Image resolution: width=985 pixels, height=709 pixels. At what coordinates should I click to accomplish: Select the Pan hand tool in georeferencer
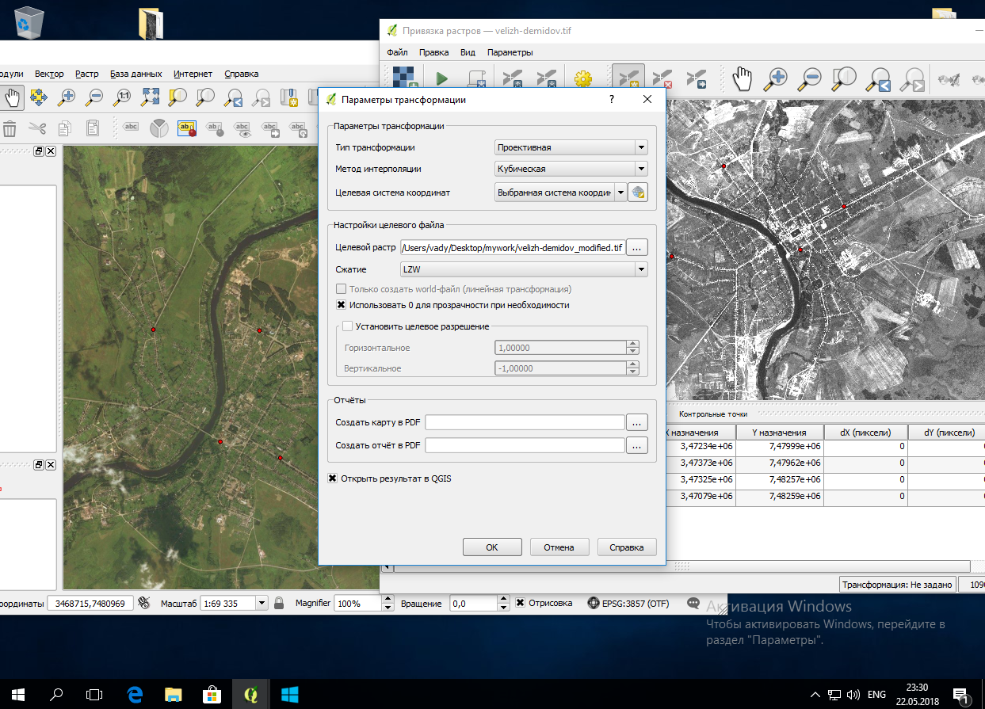[742, 78]
